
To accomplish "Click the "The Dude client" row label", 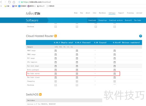I will [33, 77].
